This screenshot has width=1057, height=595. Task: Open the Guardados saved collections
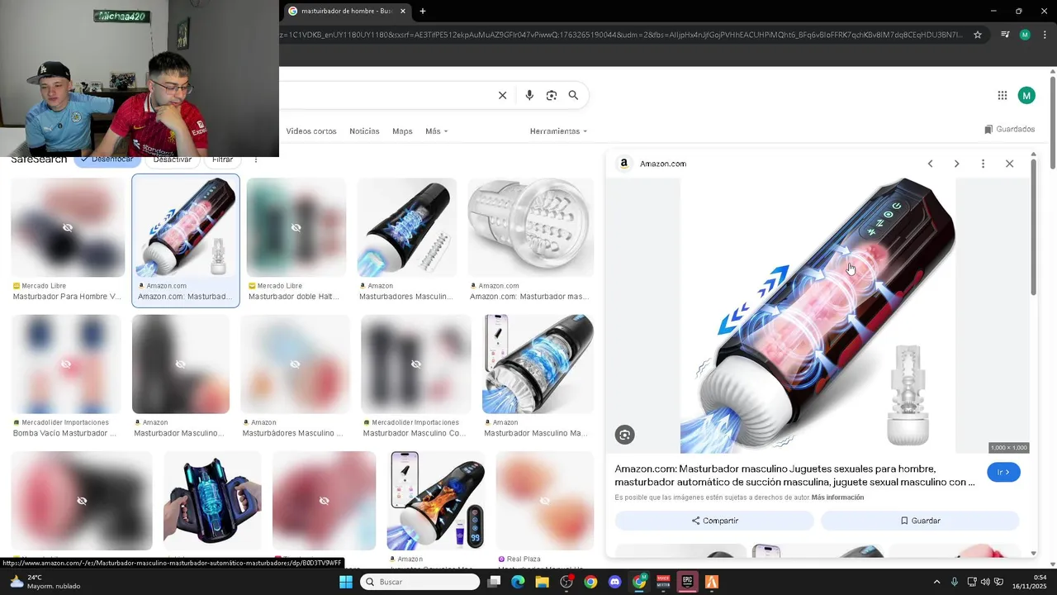click(1009, 129)
